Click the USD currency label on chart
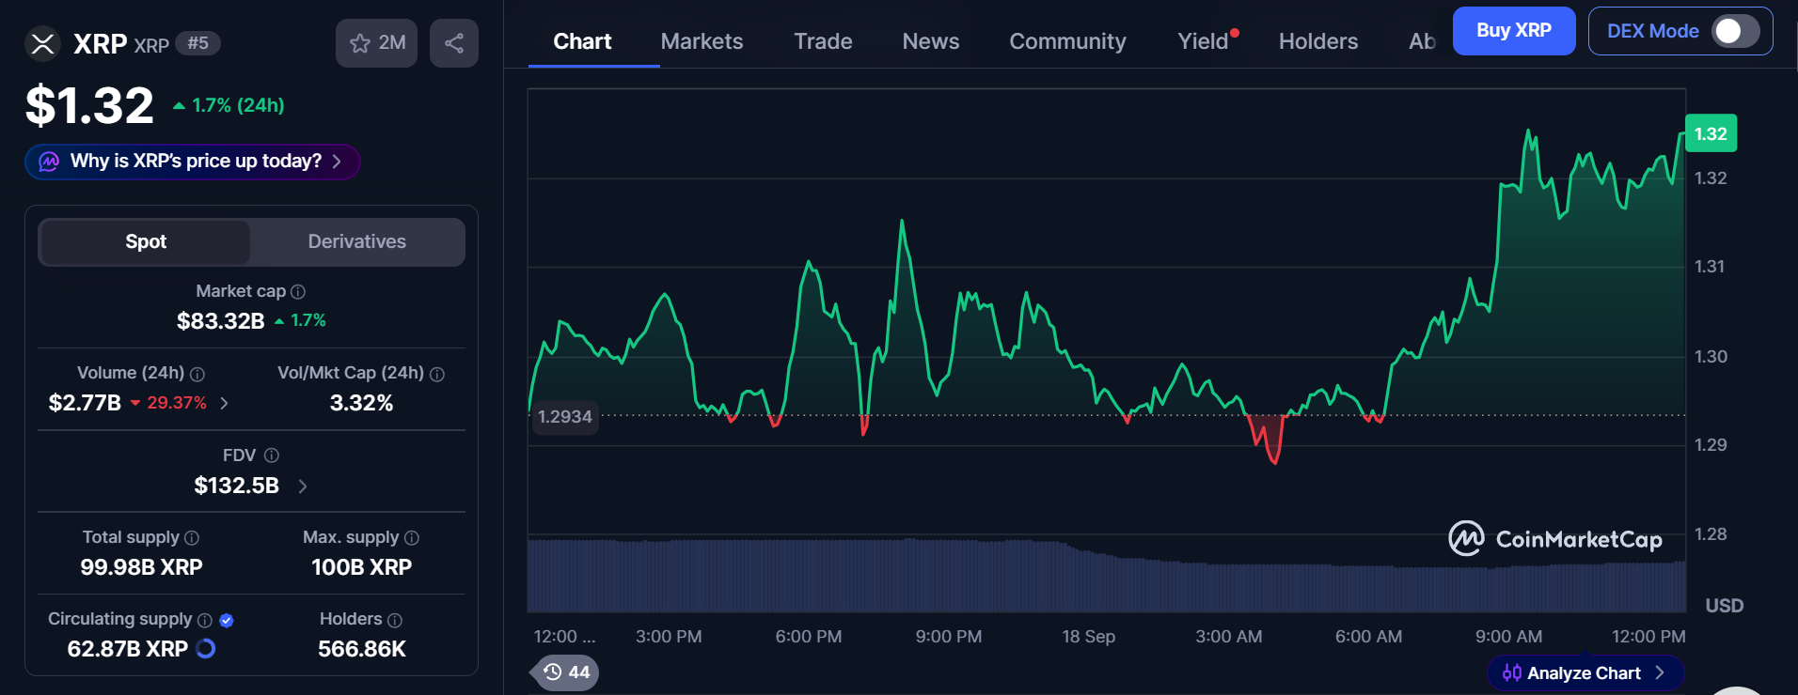 click(x=1724, y=606)
